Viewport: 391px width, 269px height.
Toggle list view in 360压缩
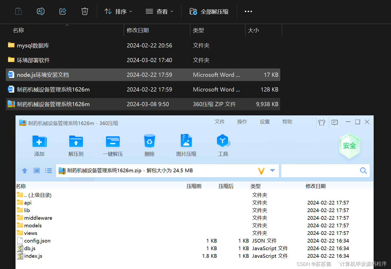(x=48, y=170)
